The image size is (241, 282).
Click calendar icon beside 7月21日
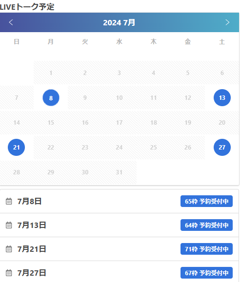point(9,249)
